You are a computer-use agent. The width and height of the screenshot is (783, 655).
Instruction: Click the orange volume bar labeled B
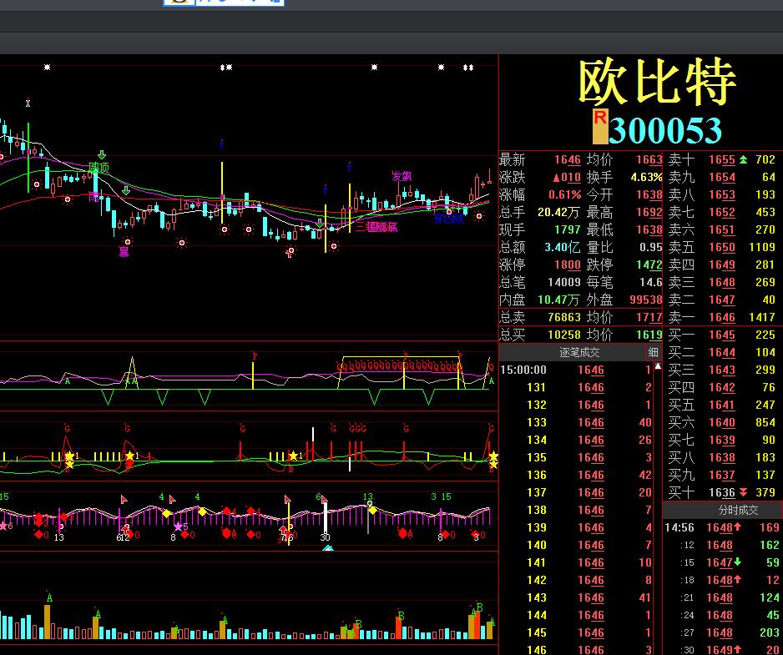[399, 627]
